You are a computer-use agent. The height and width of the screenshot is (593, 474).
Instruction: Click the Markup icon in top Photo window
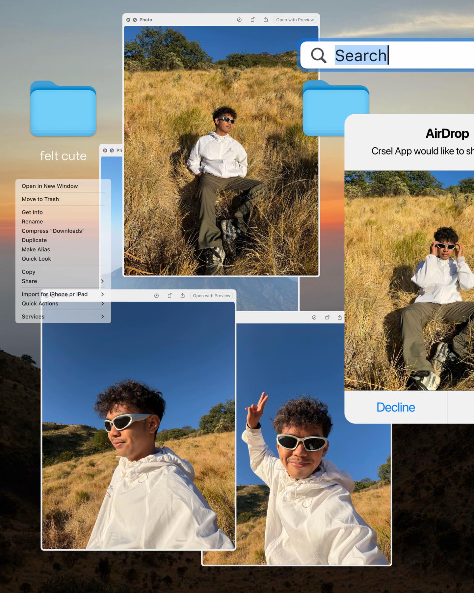pyautogui.click(x=239, y=20)
